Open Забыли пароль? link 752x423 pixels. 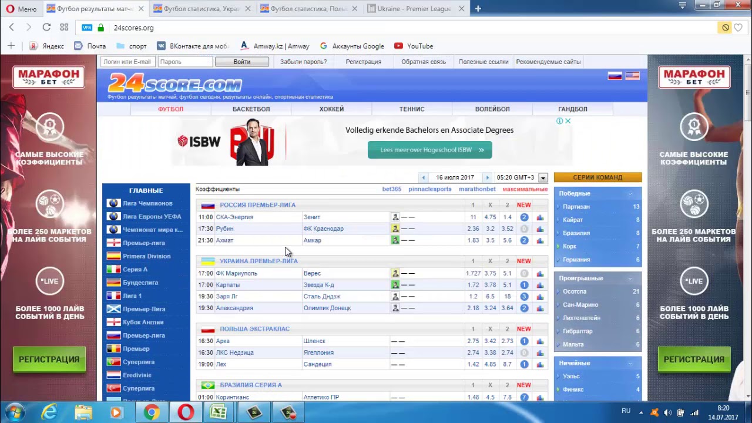(303, 62)
